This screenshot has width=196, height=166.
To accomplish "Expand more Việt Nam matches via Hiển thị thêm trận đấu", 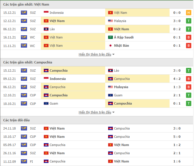I will click(95, 54).
